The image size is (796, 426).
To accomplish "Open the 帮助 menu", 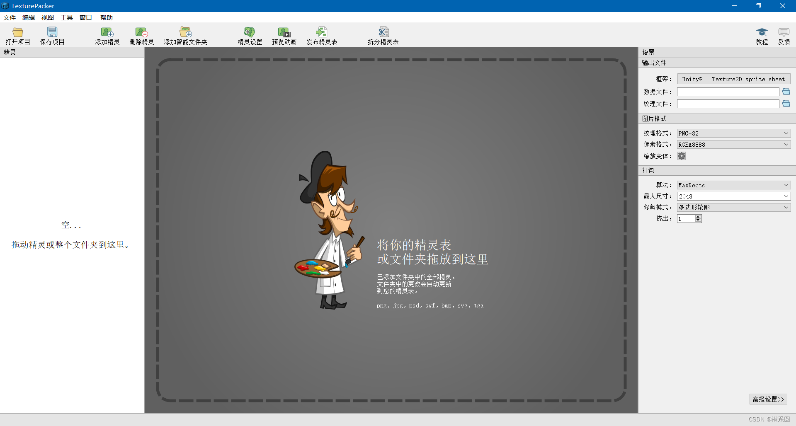I will [x=107, y=17].
